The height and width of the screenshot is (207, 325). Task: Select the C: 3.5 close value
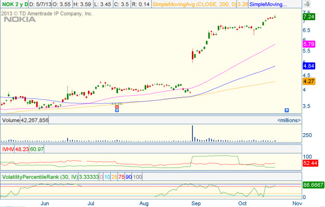click(x=121, y=4)
